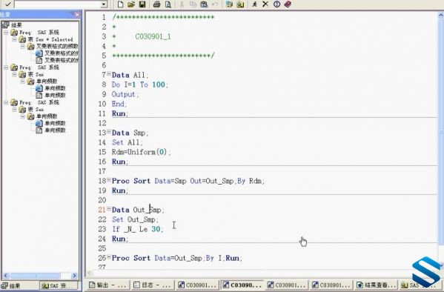Click the 'Run;' statement on line 24
The height and width of the screenshot is (292, 444).
coord(120,239)
